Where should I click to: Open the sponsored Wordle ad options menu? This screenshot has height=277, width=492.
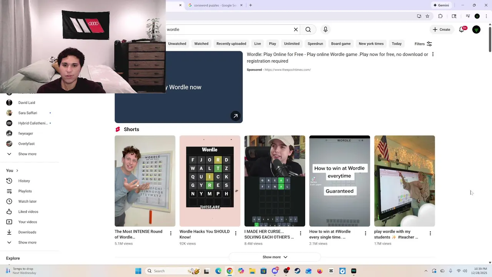[x=433, y=54]
